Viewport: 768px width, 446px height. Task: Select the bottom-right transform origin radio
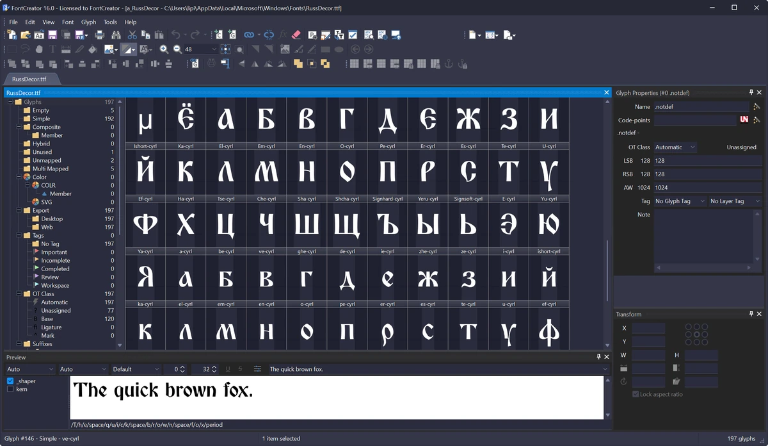point(705,343)
